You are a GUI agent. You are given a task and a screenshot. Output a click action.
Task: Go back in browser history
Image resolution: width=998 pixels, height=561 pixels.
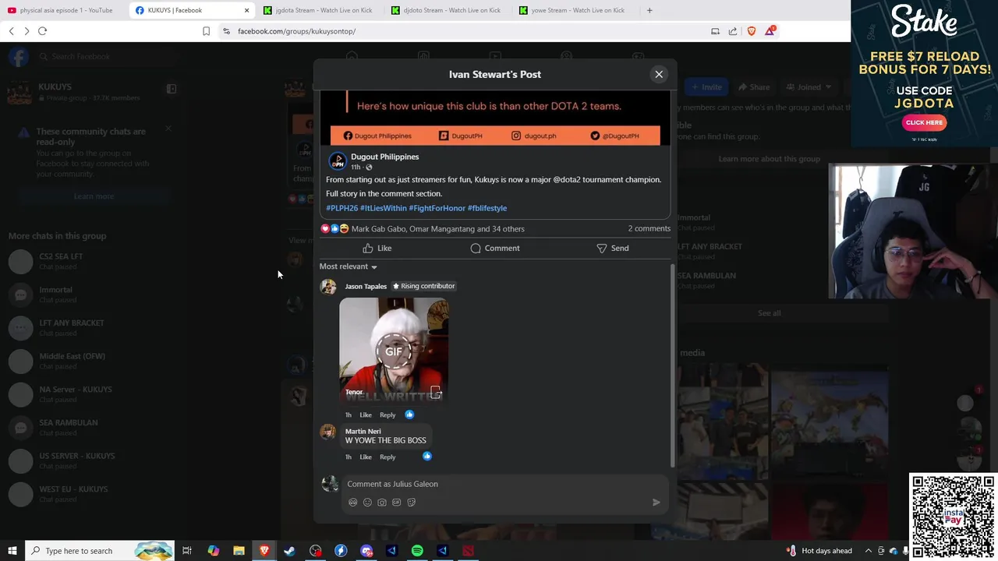11,31
